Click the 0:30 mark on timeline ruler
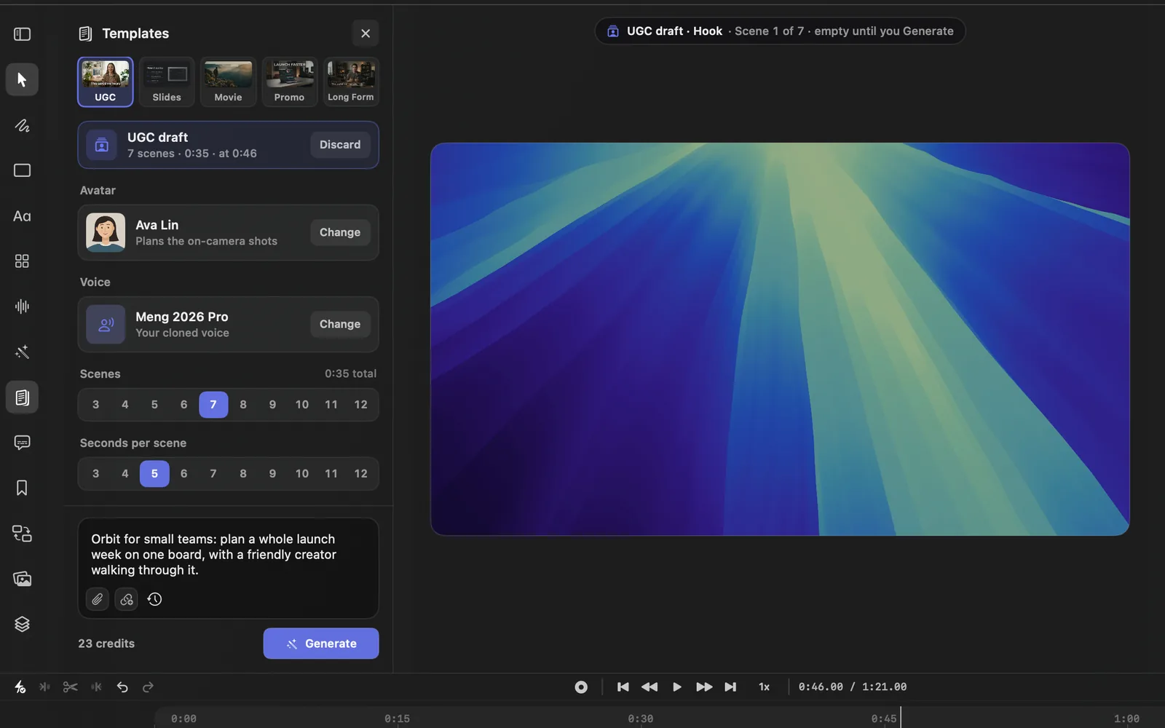This screenshot has width=1165, height=728. (x=640, y=719)
